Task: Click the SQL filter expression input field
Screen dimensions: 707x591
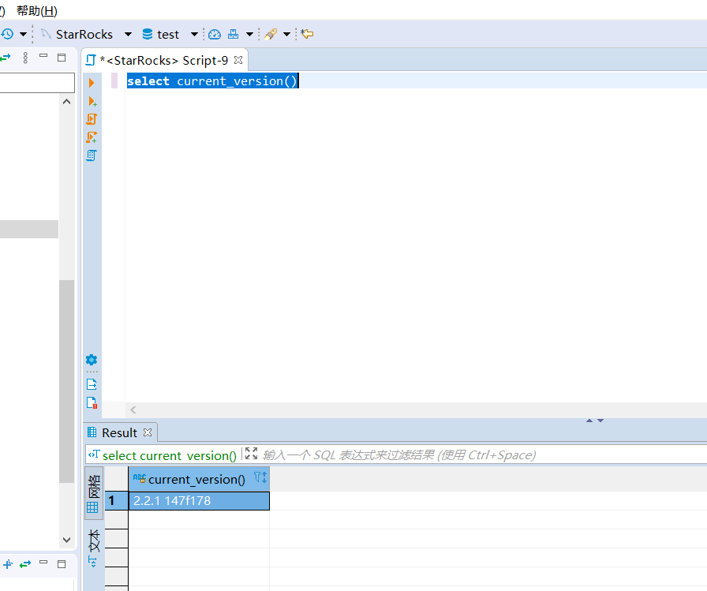Action: click(x=473, y=454)
